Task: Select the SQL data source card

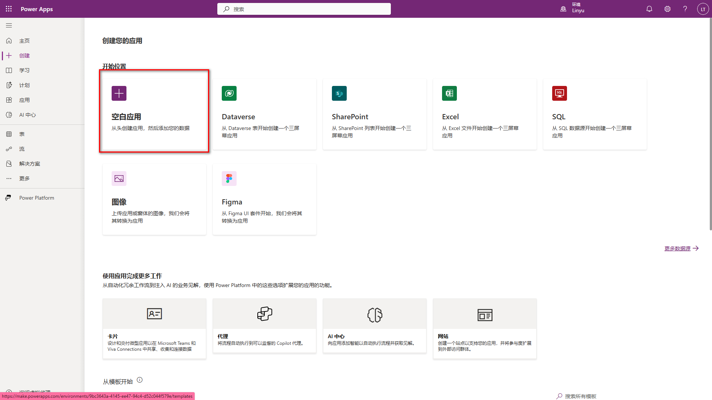Action: 594,114
